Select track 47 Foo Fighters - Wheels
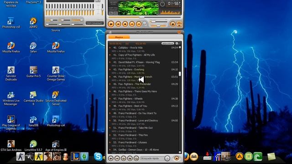 click(144, 100)
